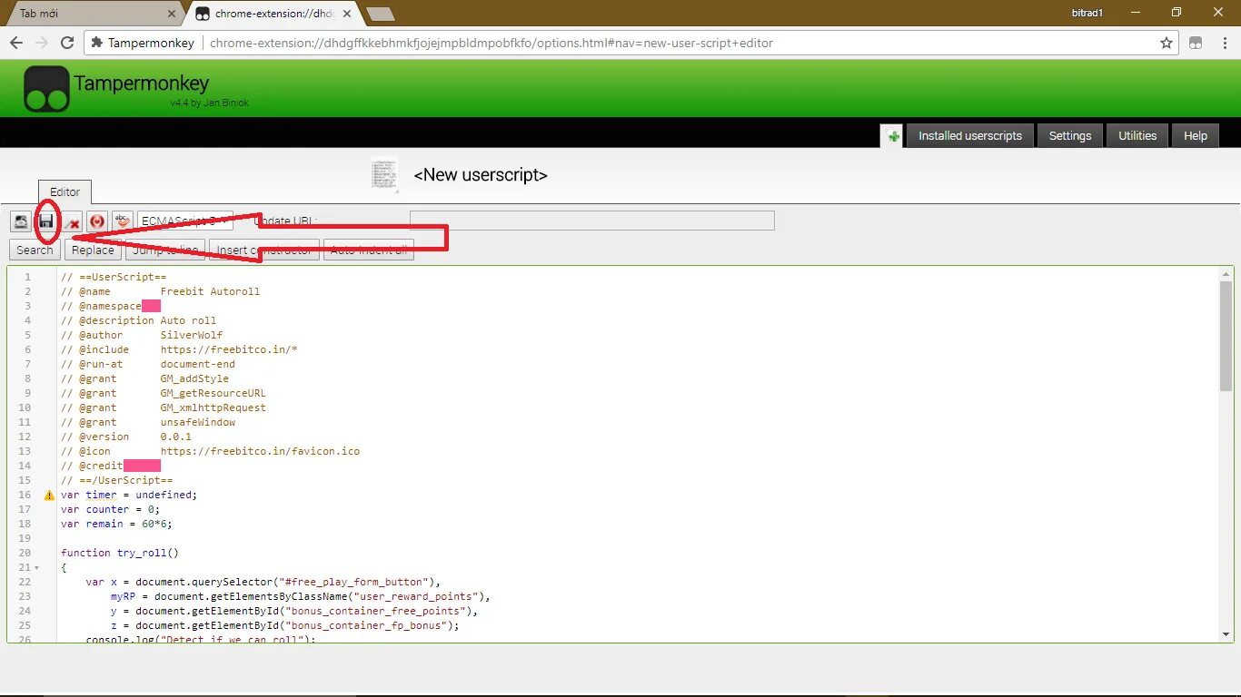The image size is (1241, 697).
Task: Bookmark this page with the star icon
Action: click(1167, 43)
